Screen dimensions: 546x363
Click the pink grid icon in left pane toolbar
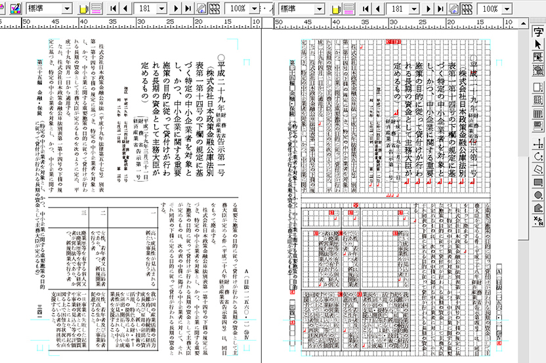tap(96, 9)
